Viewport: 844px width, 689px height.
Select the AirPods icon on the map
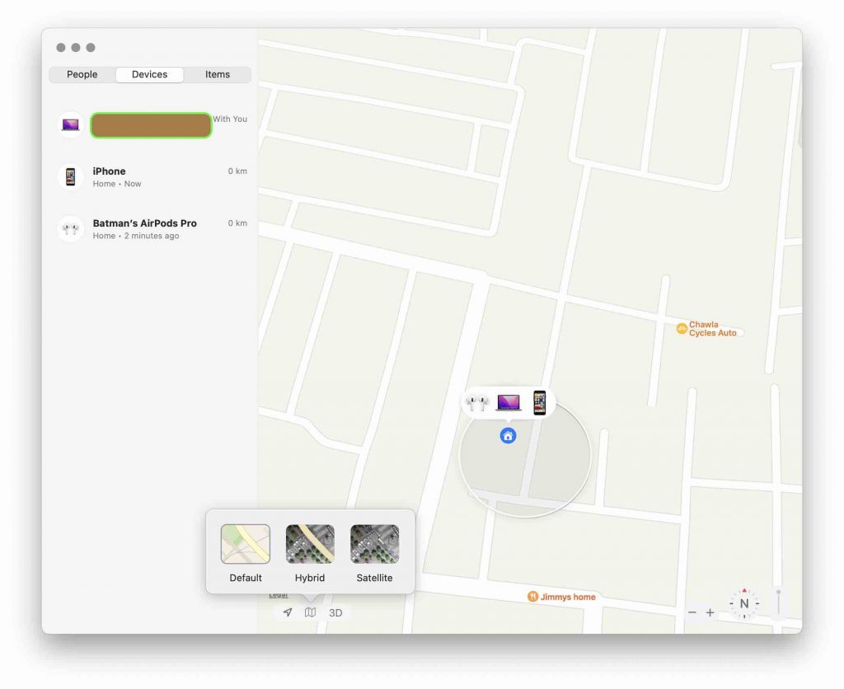pos(477,403)
